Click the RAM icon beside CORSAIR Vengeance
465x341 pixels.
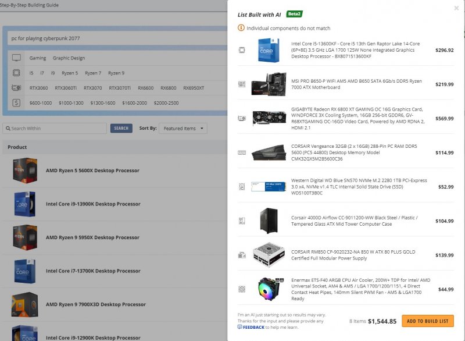[x=242, y=152]
